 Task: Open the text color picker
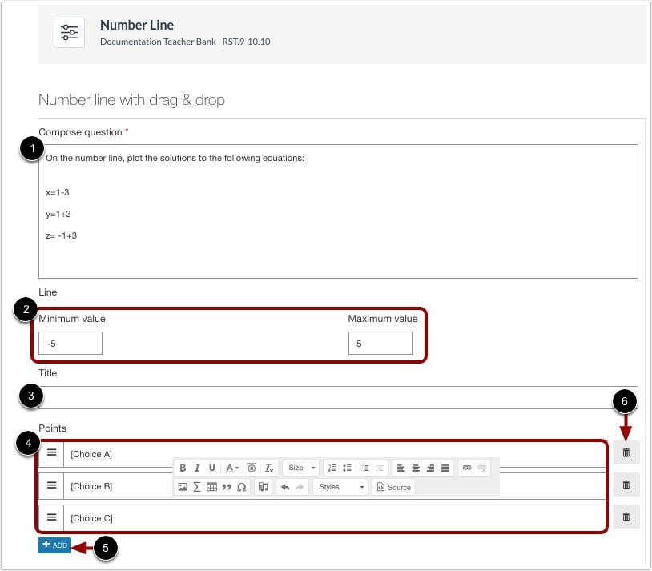[x=231, y=468]
